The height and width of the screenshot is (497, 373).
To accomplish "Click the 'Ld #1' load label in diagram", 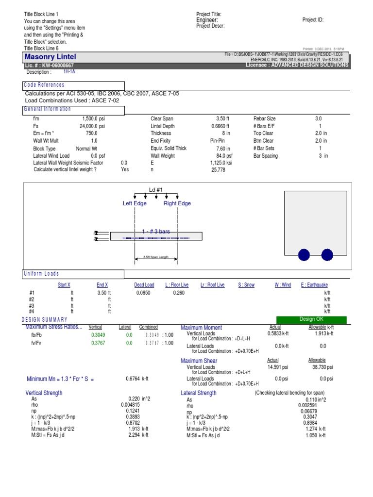I will tap(155, 190).
